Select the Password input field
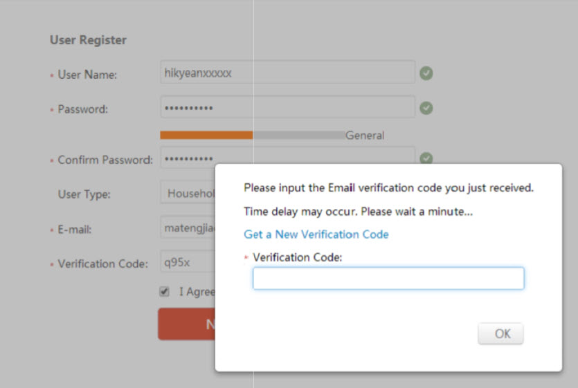 coord(287,107)
